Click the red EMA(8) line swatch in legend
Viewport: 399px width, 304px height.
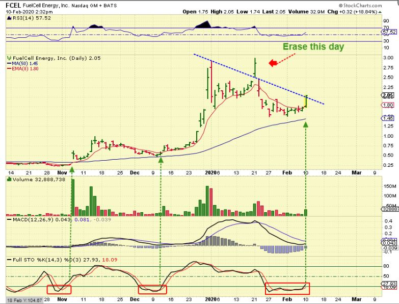(9, 69)
